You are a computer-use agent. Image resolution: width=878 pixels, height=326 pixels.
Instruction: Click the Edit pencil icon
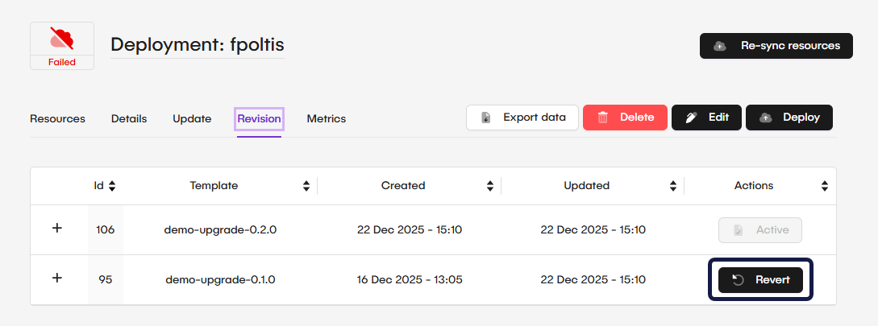tap(691, 118)
